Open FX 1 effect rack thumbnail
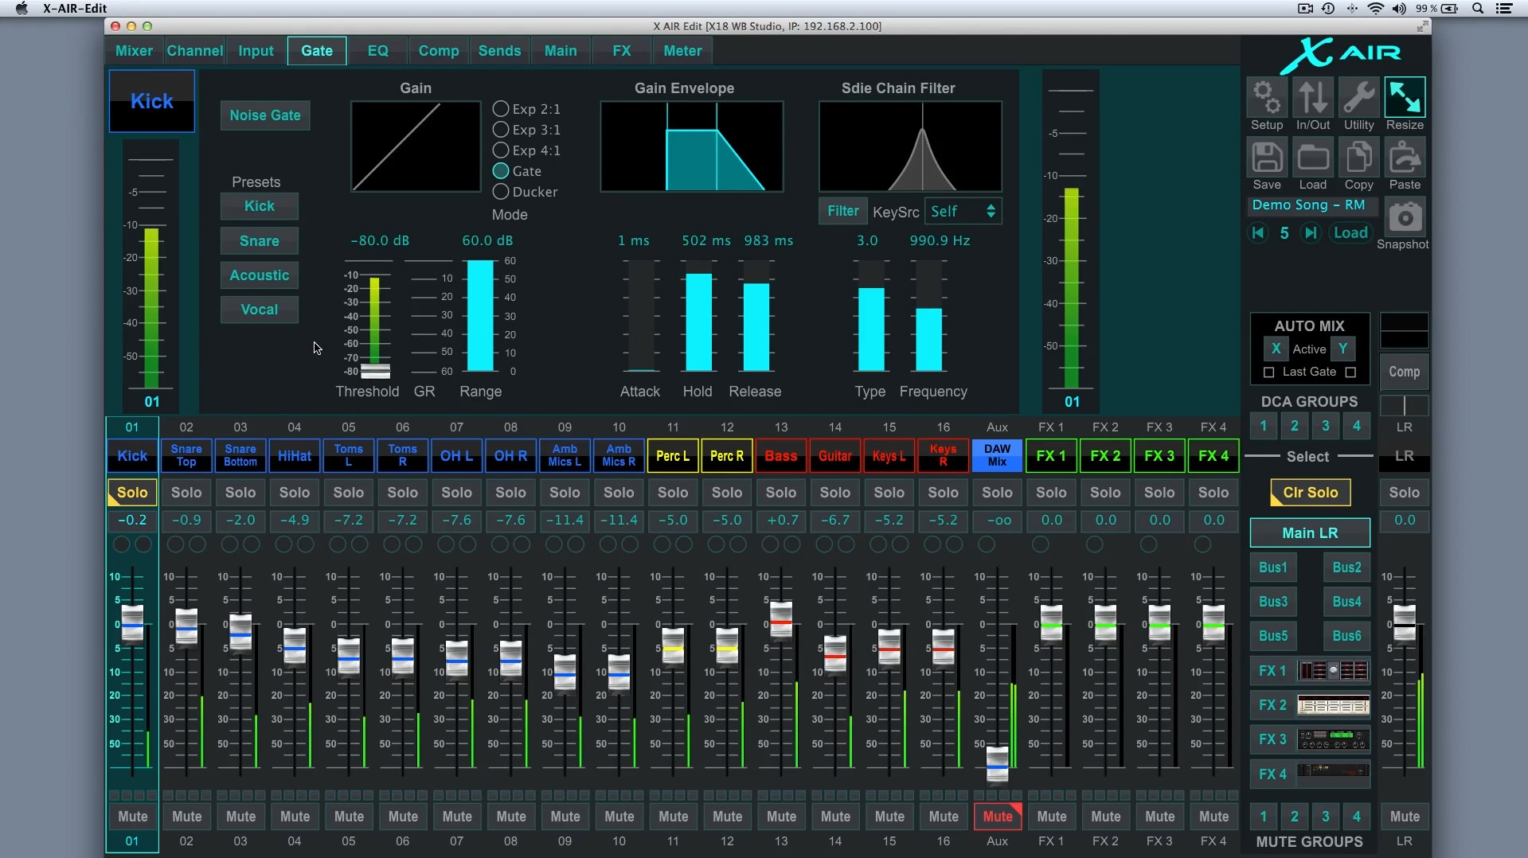 1333,670
